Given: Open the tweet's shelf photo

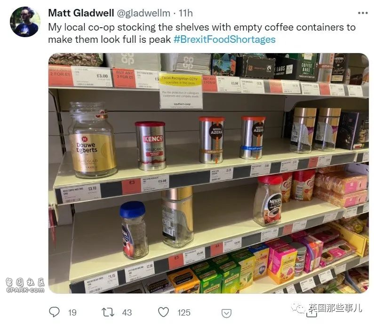Looking at the screenshot, I should (x=209, y=173).
